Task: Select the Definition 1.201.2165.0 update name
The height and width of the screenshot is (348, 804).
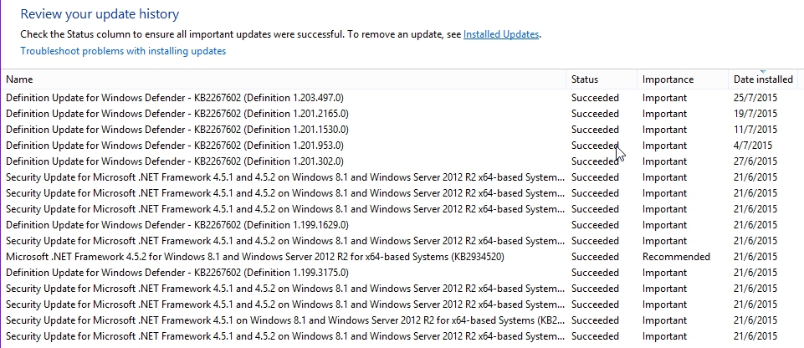Action: 177,113
